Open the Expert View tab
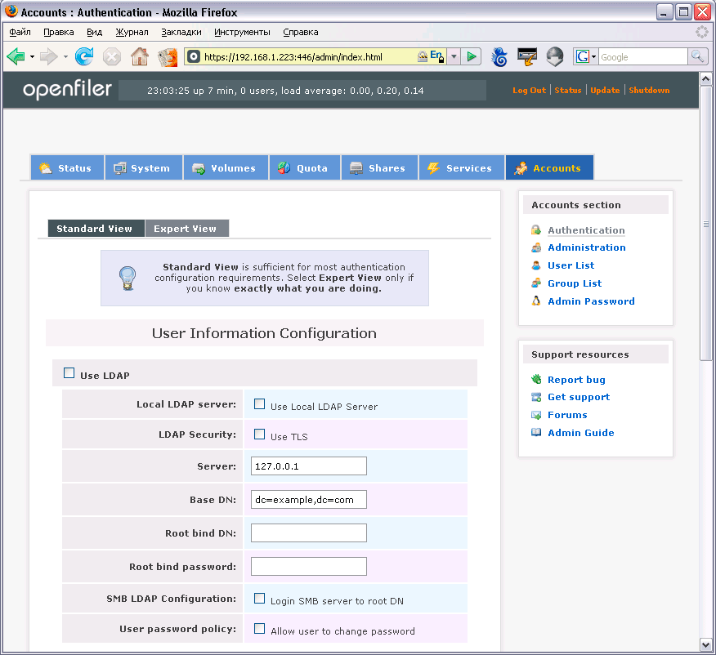 point(186,229)
